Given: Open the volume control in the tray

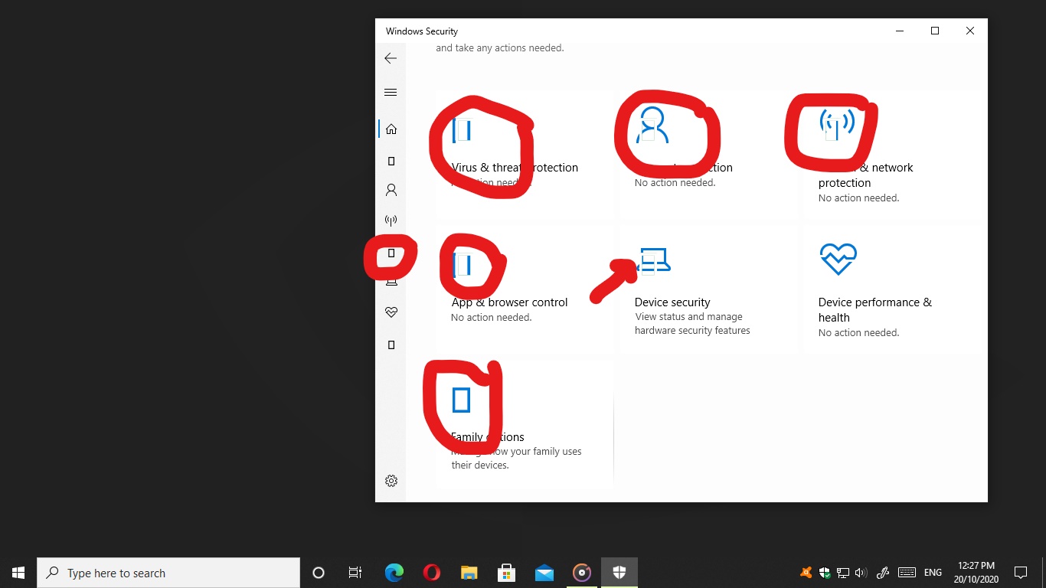Looking at the screenshot, I should pos(861,573).
